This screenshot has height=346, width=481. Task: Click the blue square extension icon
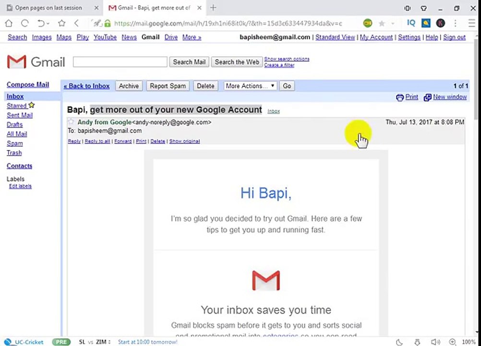pos(425,23)
